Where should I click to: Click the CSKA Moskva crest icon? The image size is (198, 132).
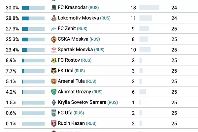(x=54, y=39)
